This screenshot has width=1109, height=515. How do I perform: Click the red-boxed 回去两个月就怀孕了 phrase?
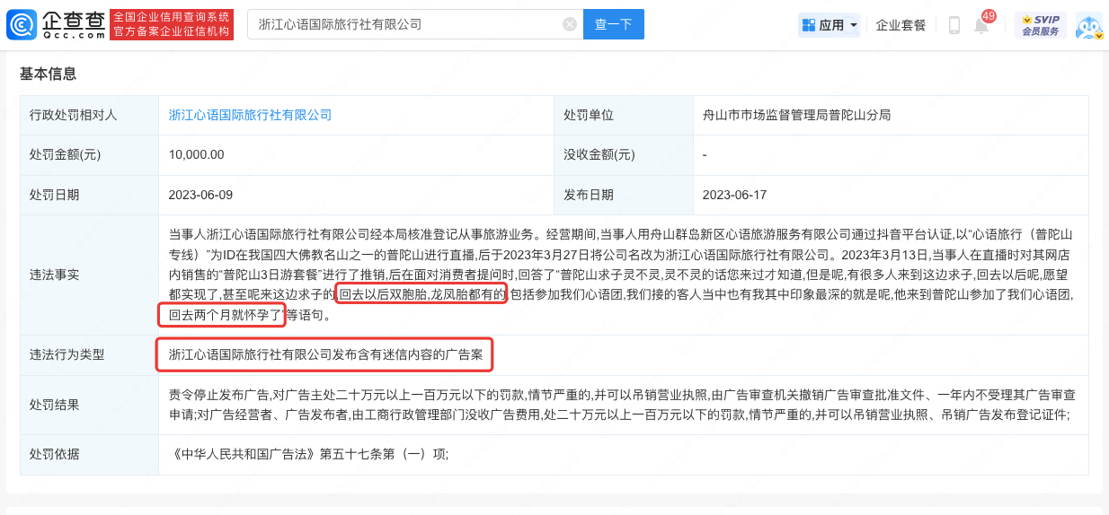(221, 315)
